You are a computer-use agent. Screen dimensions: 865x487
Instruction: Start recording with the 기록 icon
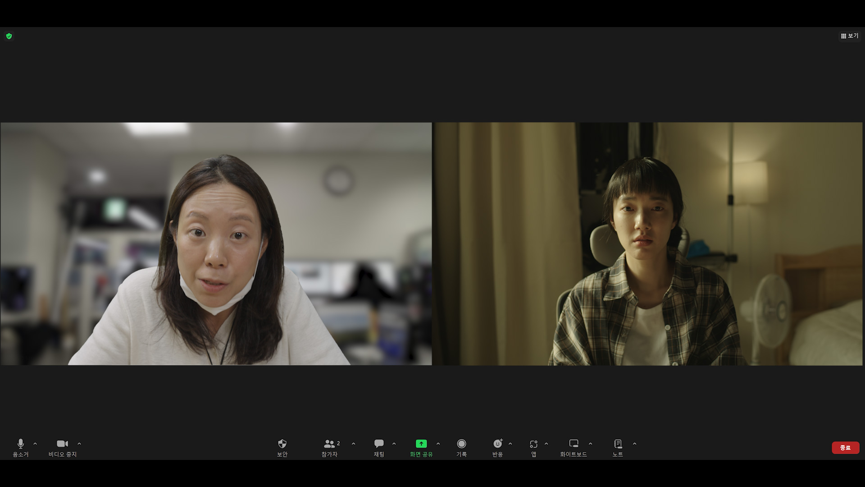(461, 444)
